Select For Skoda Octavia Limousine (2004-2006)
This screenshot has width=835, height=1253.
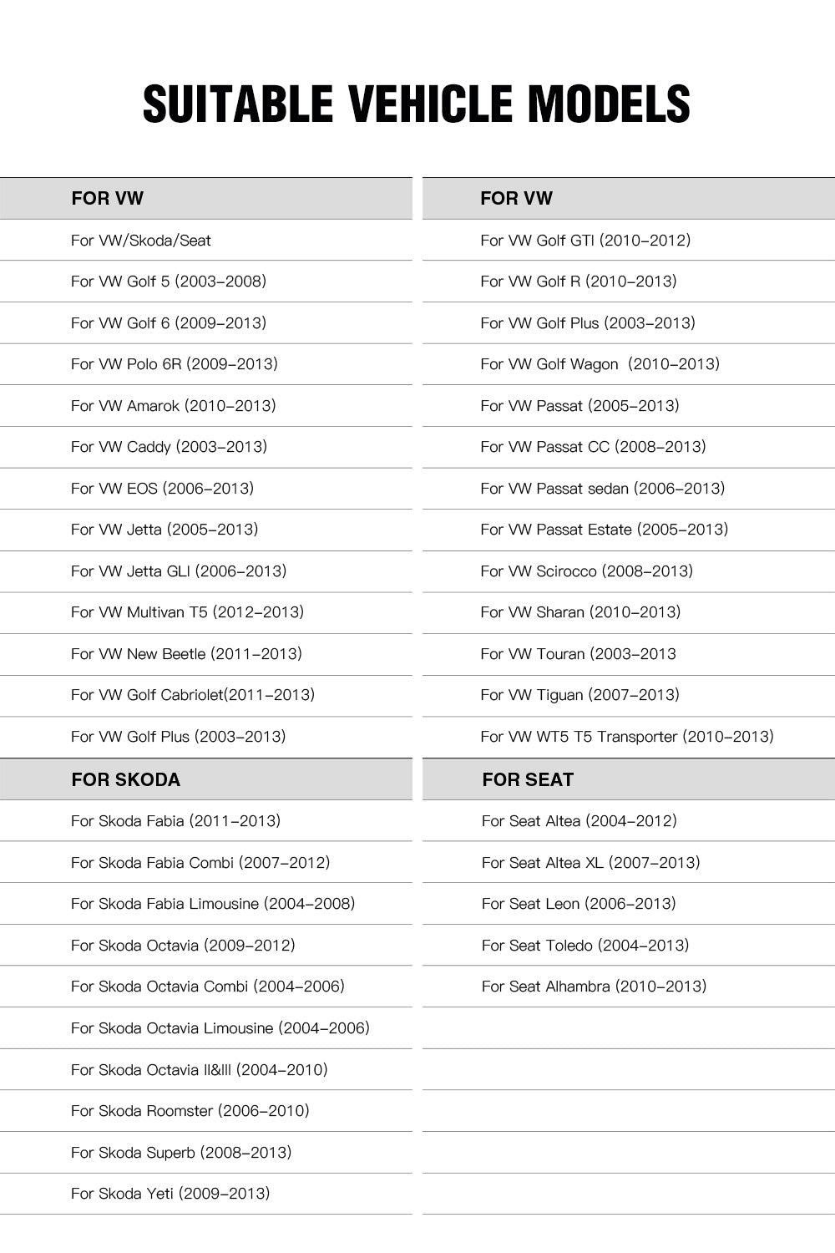[220, 1028]
